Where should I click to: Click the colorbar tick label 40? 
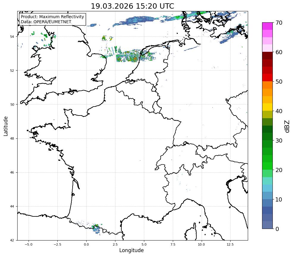click(x=279, y=111)
